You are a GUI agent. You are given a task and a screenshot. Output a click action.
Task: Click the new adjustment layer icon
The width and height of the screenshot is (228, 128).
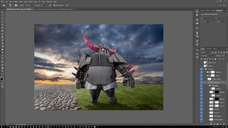point(214,124)
